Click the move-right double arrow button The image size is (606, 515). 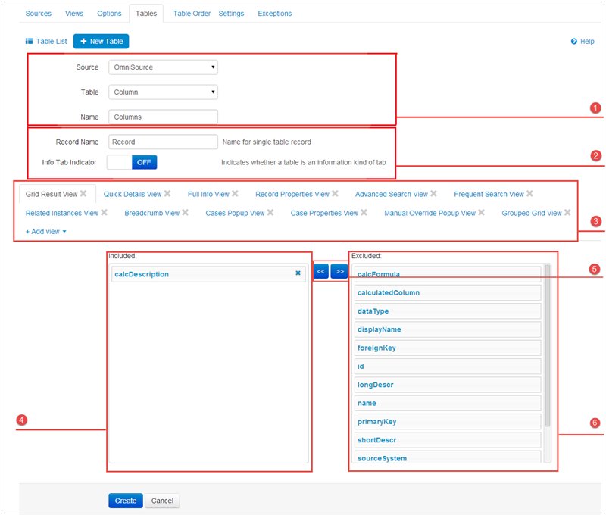pyautogui.click(x=339, y=271)
